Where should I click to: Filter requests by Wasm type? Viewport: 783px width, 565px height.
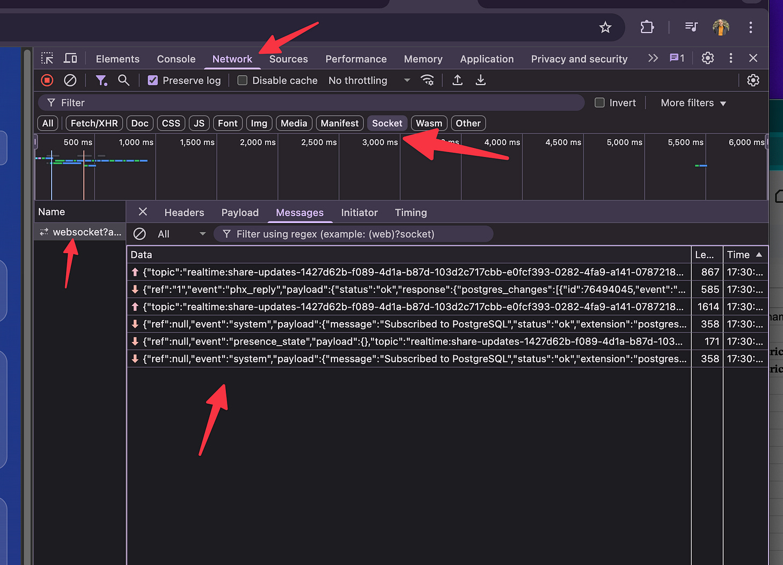click(x=429, y=123)
